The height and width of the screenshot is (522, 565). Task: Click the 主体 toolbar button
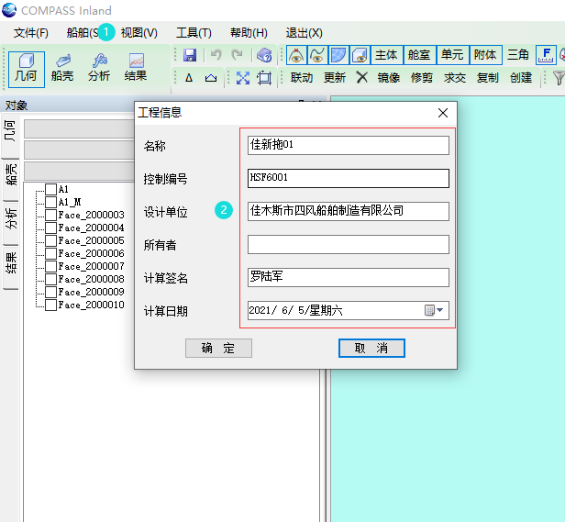[387, 55]
